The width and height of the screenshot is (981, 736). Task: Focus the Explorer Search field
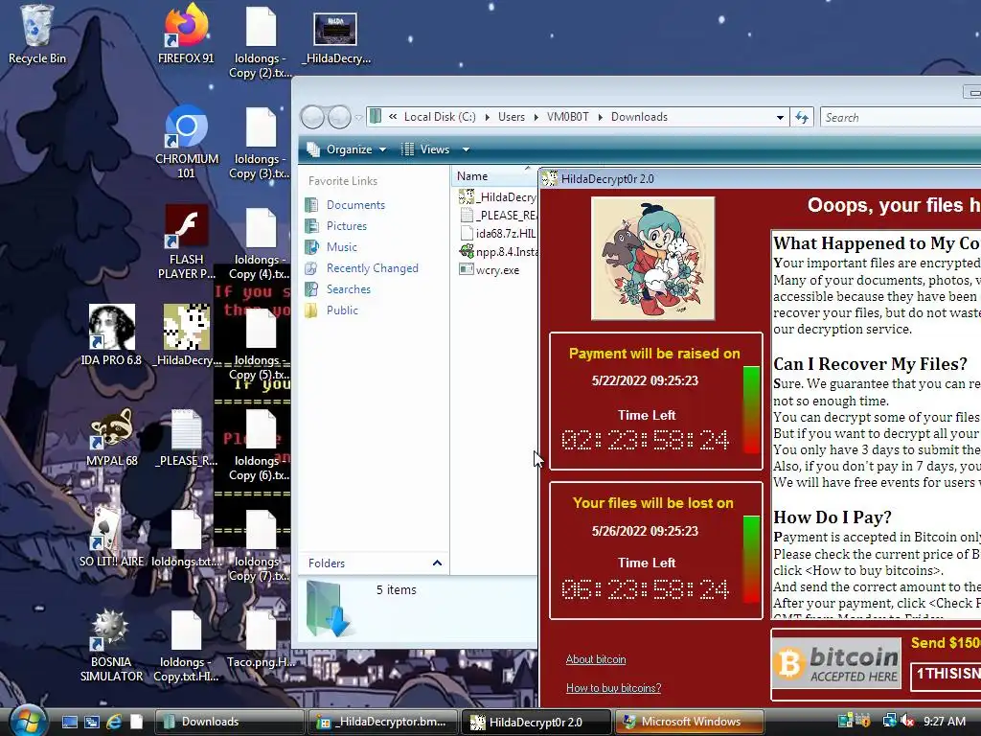click(x=901, y=117)
